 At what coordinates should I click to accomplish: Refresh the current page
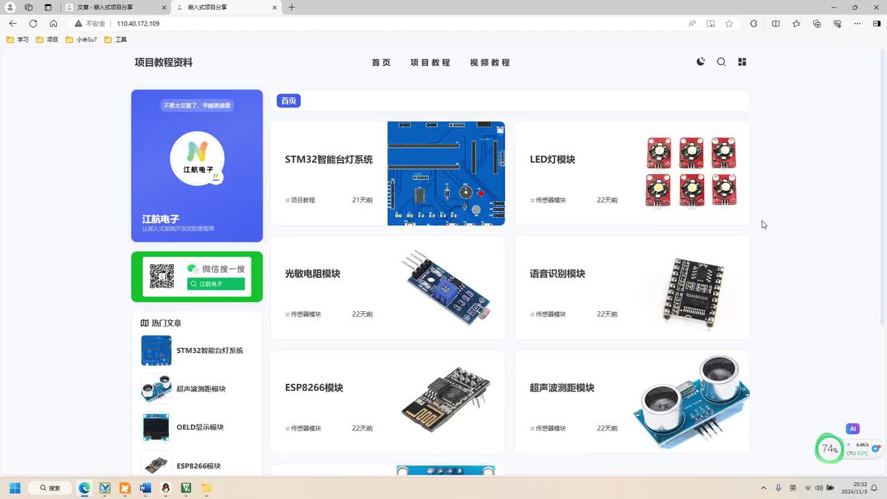point(33,24)
